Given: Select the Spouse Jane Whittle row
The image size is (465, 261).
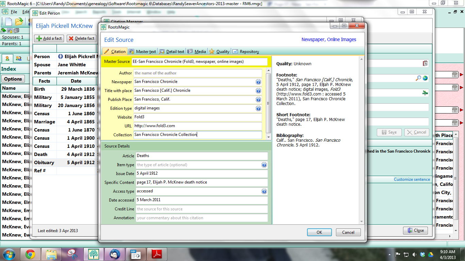Looking at the screenshot, I should click(65, 65).
